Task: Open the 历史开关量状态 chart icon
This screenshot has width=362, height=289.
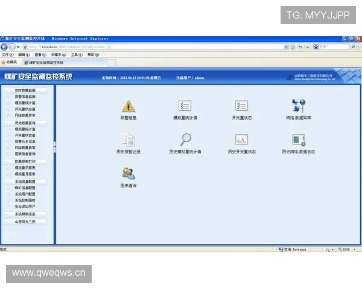Action: 241,140
